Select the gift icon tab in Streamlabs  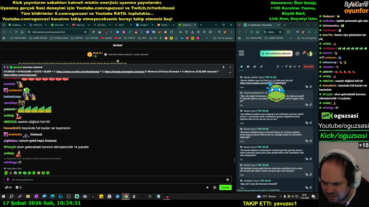(248, 67)
